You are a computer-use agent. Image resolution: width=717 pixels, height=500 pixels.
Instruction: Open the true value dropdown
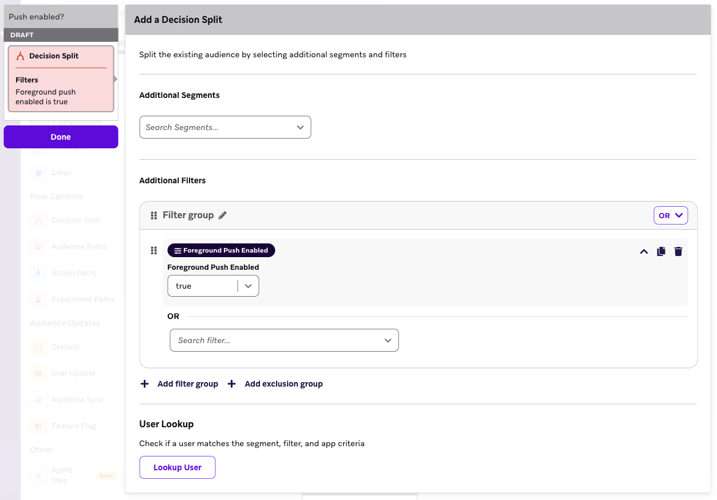pyautogui.click(x=213, y=286)
